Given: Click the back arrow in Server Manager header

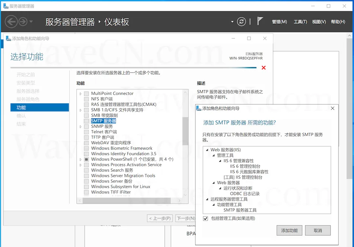Looking at the screenshot, I should click(x=11, y=22).
